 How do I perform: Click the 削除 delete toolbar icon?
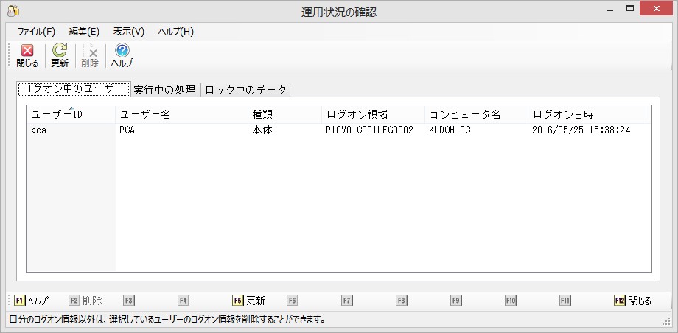90,52
